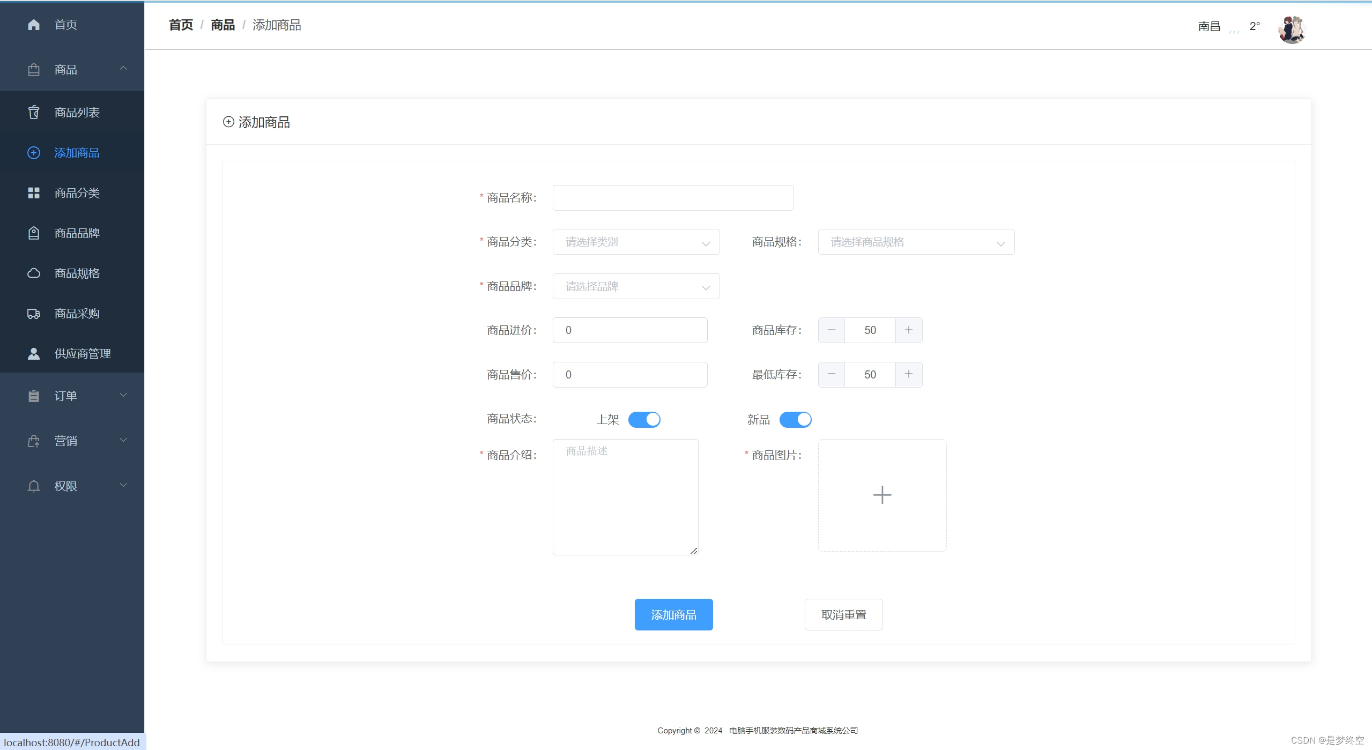Open 商品规格 menu item
The width and height of the screenshot is (1372, 750).
click(x=72, y=273)
